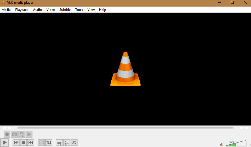Skip to next media in the playlist
The width and height of the screenshot is (251, 147).
point(31,142)
